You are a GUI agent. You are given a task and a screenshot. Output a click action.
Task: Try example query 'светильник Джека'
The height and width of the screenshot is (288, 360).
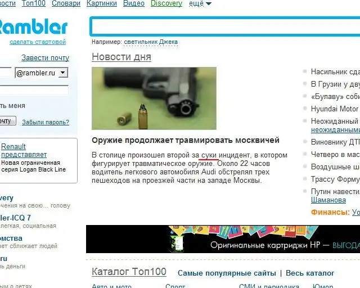coord(151,42)
